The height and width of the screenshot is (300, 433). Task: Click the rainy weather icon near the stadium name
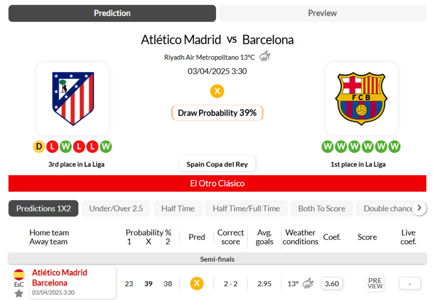(x=264, y=57)
